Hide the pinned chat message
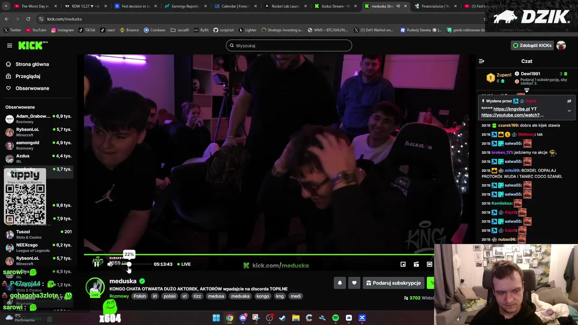 coord(569,101)
